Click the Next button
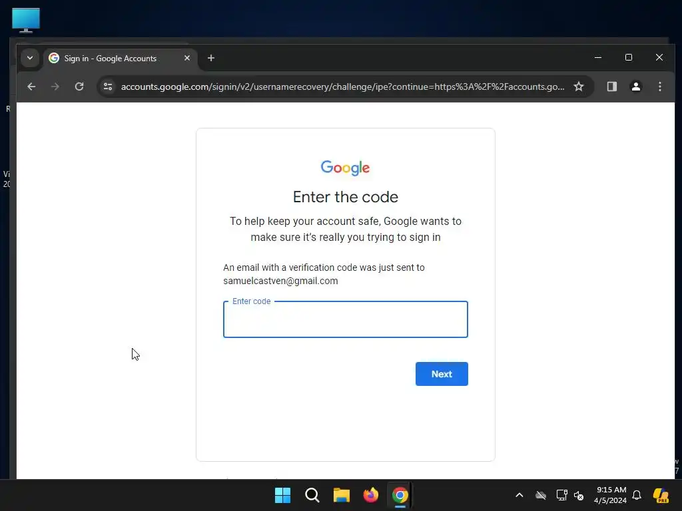Screen dimensions: 682x511 pyautogui.click(x=442, y=374)
